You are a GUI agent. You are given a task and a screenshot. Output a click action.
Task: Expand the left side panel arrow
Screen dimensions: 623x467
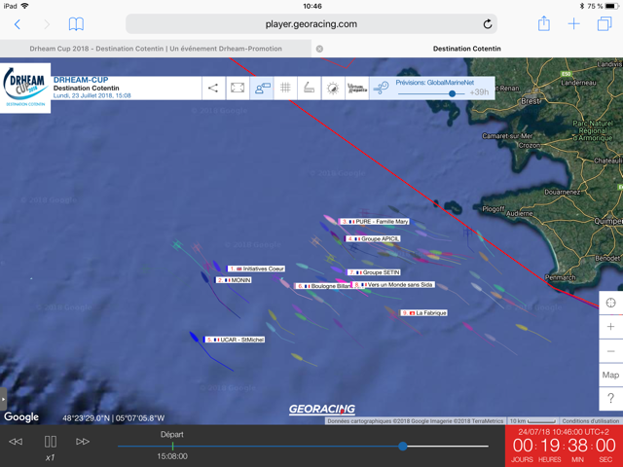[3, 399]
